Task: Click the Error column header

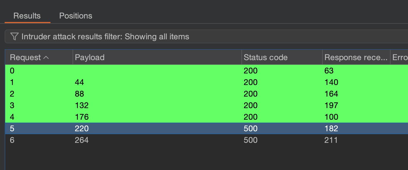Action: tap(400, 58)
